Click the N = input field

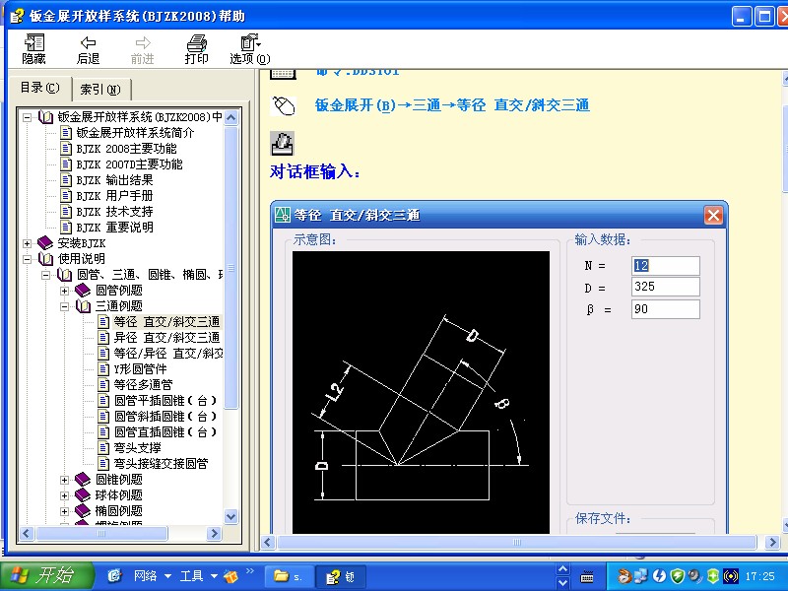(x=666, y=266)
